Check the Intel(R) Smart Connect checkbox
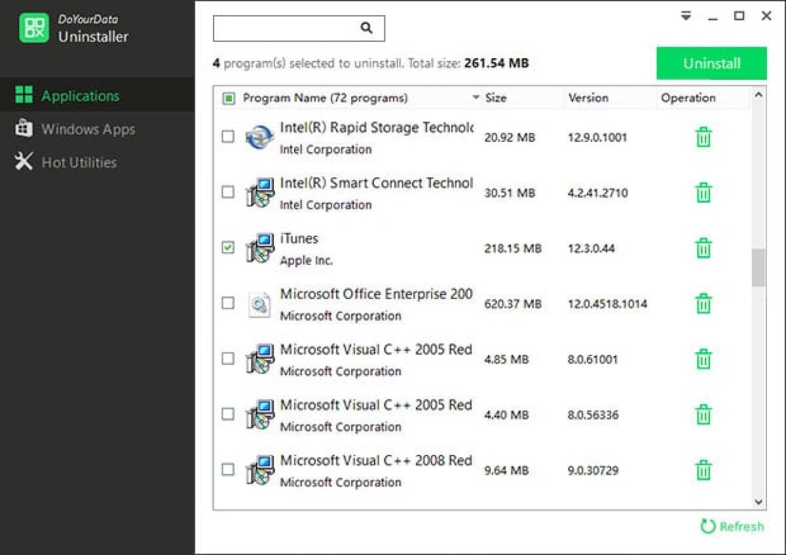The width and height of the screenshot is (786, 555). click(229, 192)
